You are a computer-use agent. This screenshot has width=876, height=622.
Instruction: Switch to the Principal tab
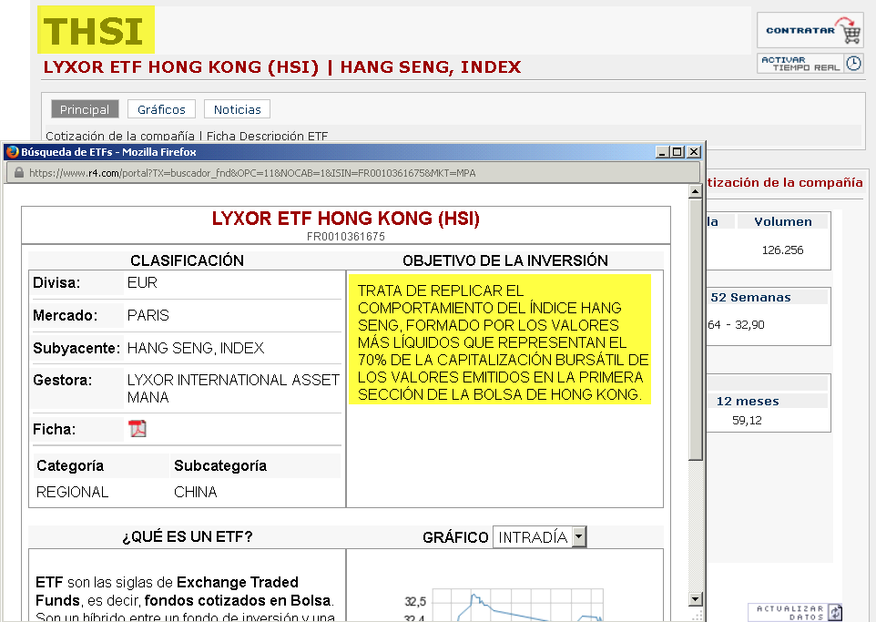(85, 109)
